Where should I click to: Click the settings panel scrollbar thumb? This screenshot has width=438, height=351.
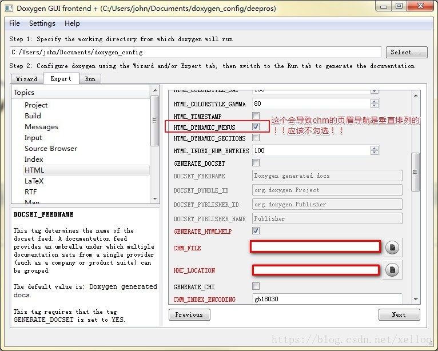pyautogui.click(x=415, y=172)
